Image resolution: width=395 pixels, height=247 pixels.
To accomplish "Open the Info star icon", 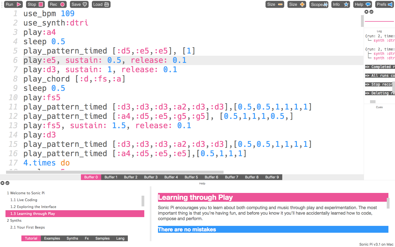I will pos(340,4).
